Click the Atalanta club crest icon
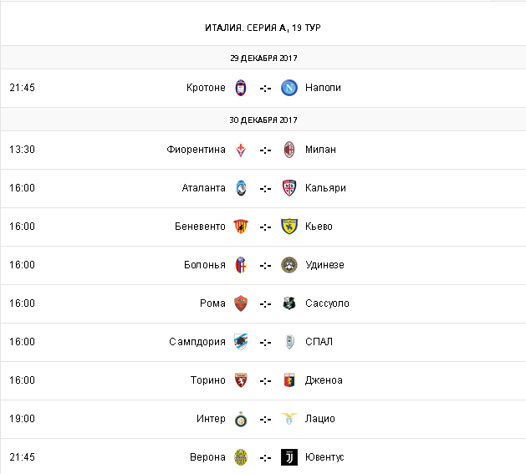The image size is (526, 474). point(241,188)
